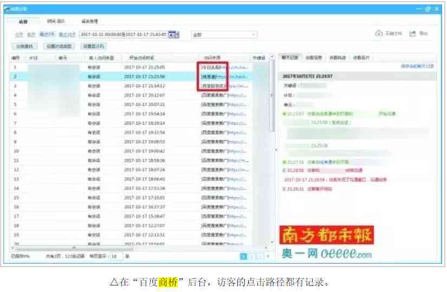Viewport: 447px width, 292px height.
Task: Click the table's vertical scrollbar
Action: pyautogui.click(x=271, y=95)
